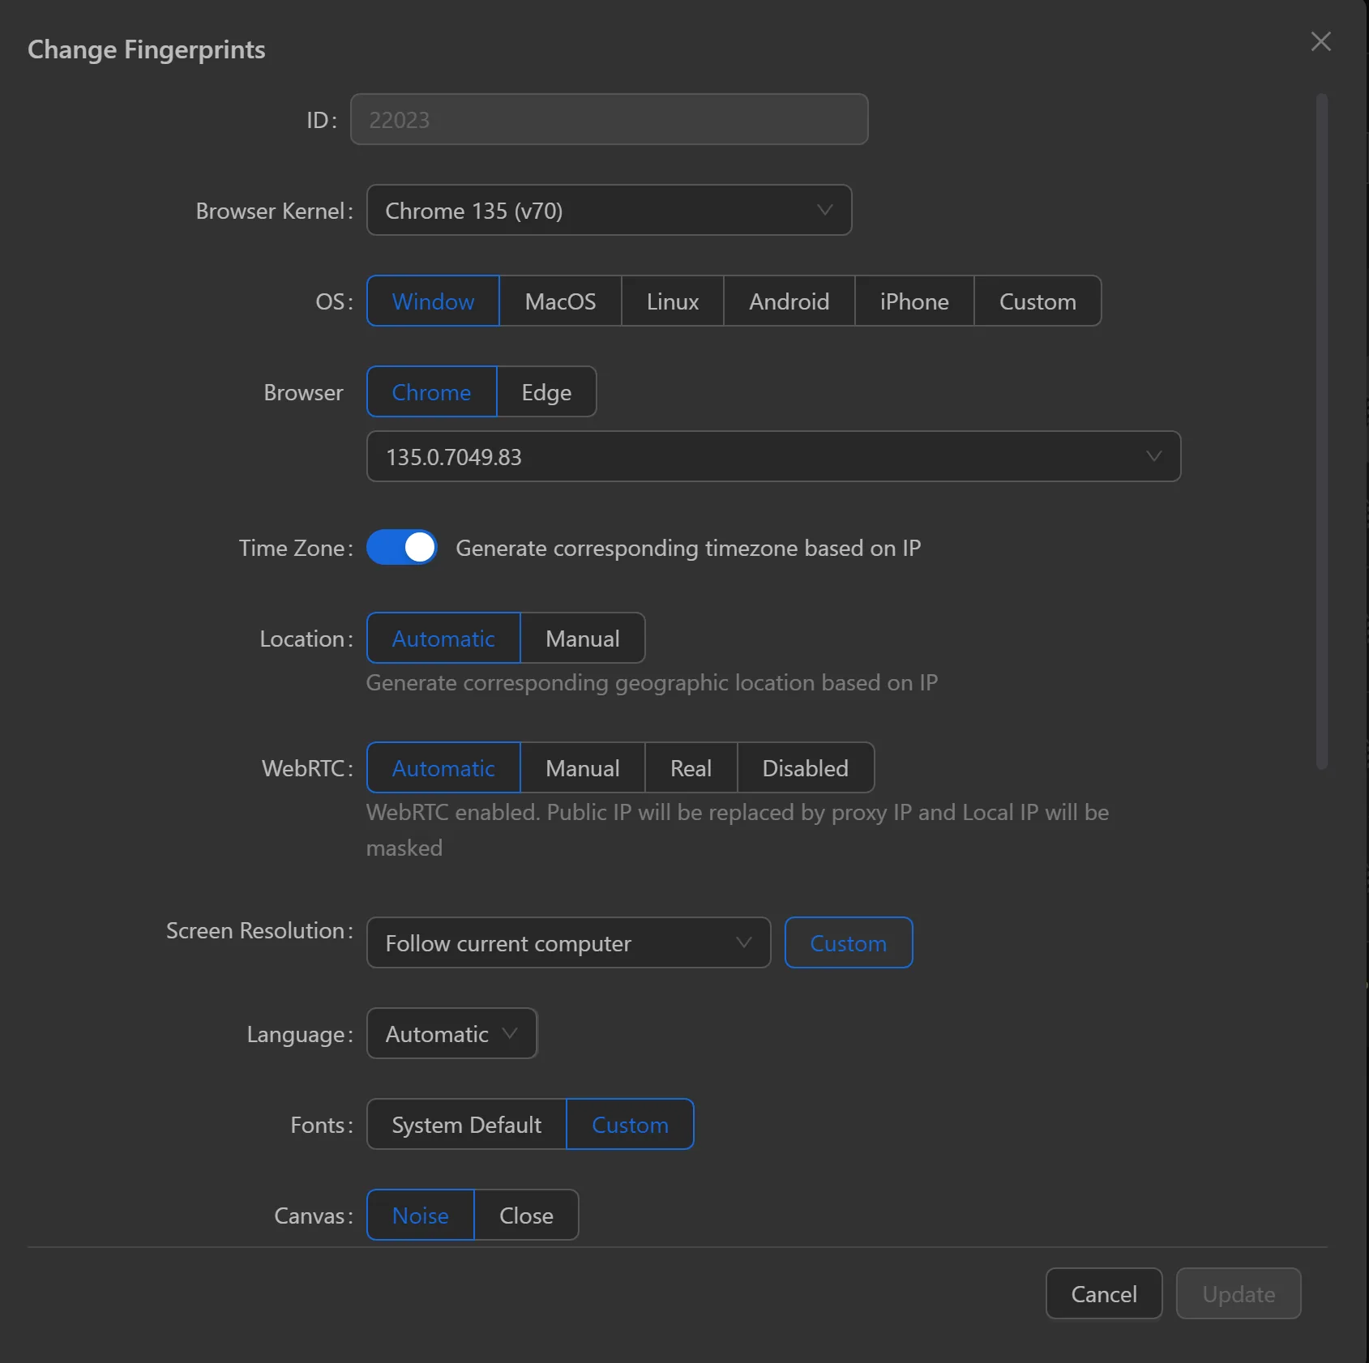Choose System Default fonts
Screen dimensions: 1369x1363
coord(466,1125)
